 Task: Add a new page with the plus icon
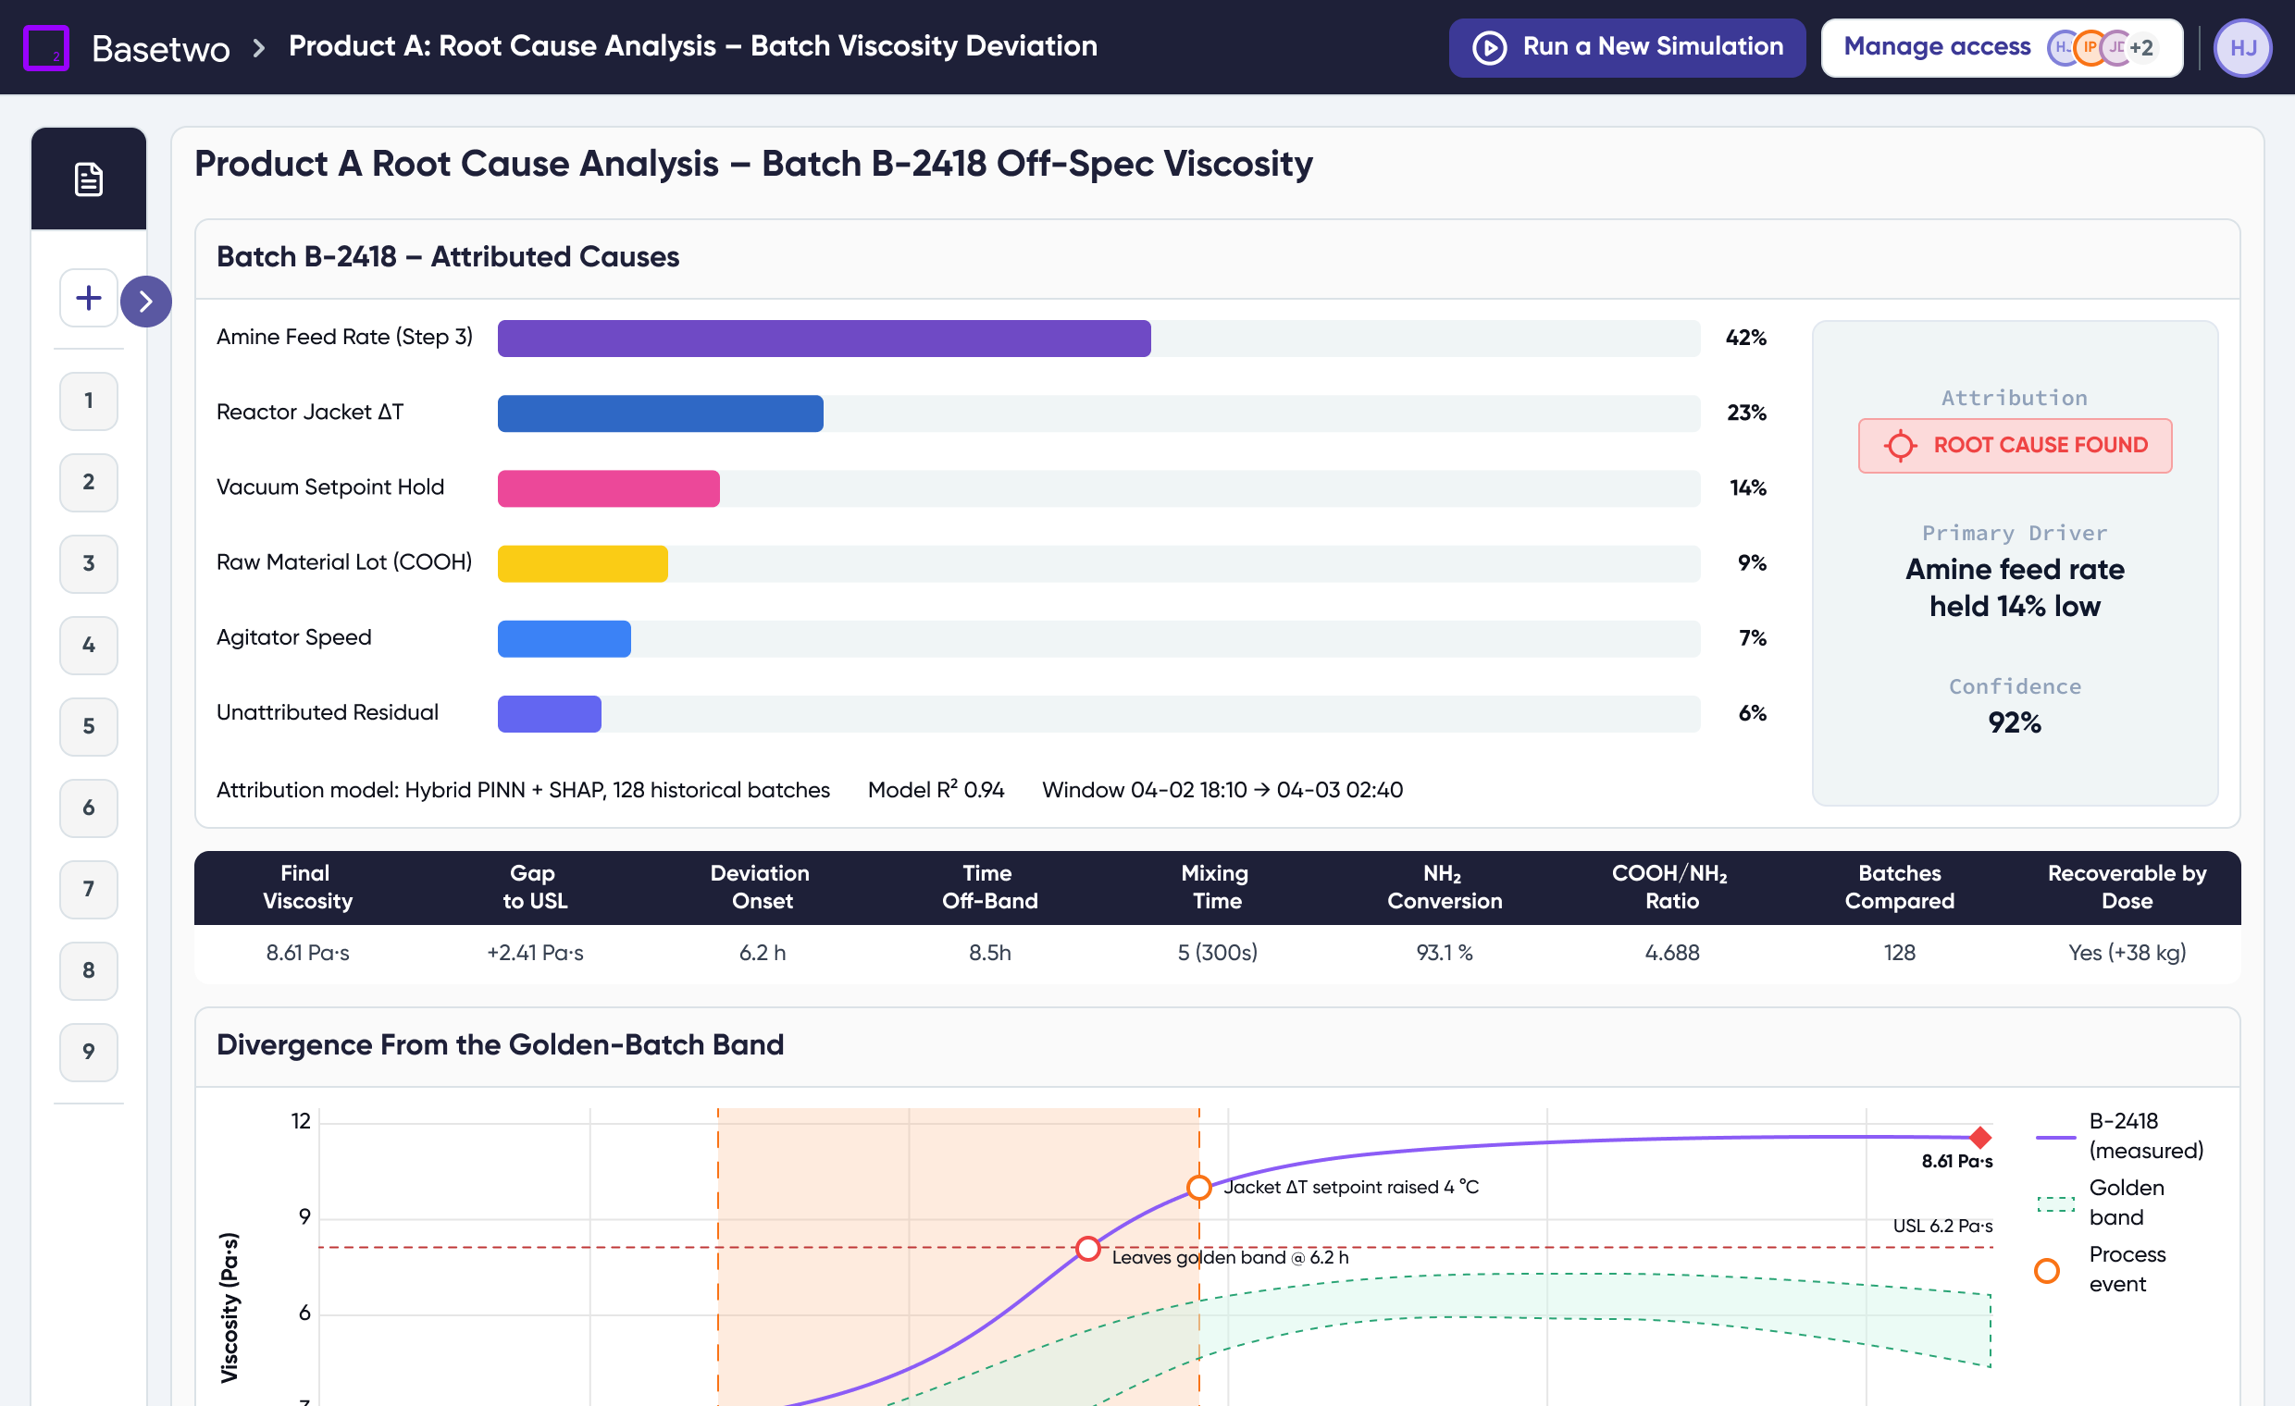89,298
